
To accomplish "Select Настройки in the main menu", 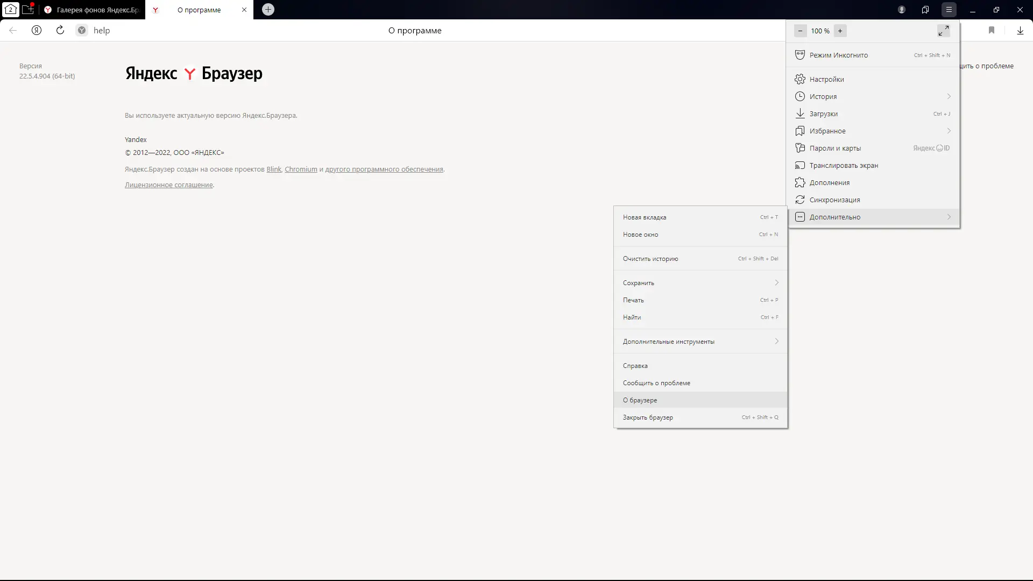I will tap(826, 79).
